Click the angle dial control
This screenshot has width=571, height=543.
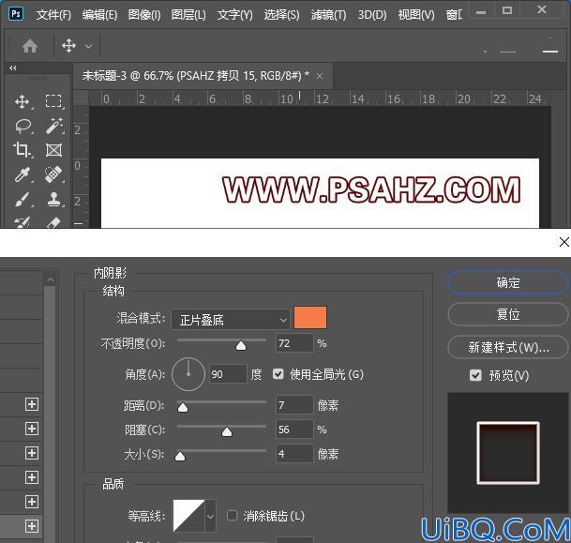click(188, 374)
